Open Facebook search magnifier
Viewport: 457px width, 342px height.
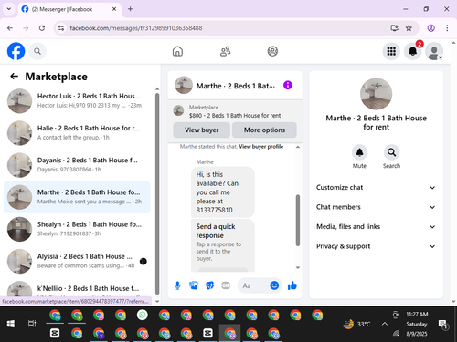point(37,51)
